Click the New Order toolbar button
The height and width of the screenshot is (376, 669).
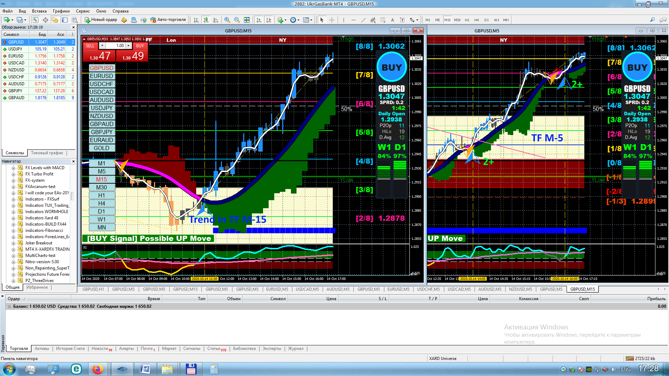coord(101,20)
